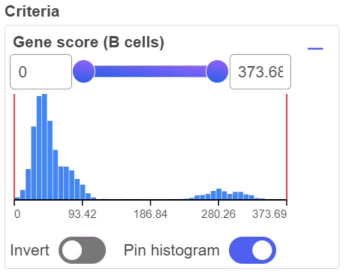Click the left range slider handle
The width and height of the screenshot is (344, 272).
point(83,72)
